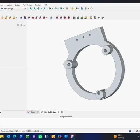The image size is (140, 140).
Task: Open the Skizze menu
Action: 17,5
